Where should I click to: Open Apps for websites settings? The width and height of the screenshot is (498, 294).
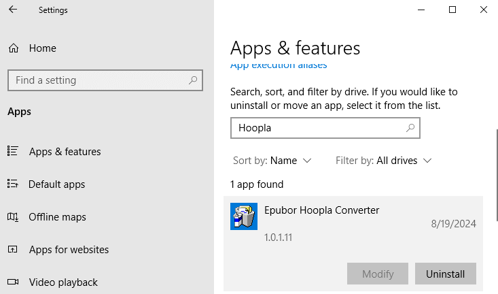tap(69, 250)
